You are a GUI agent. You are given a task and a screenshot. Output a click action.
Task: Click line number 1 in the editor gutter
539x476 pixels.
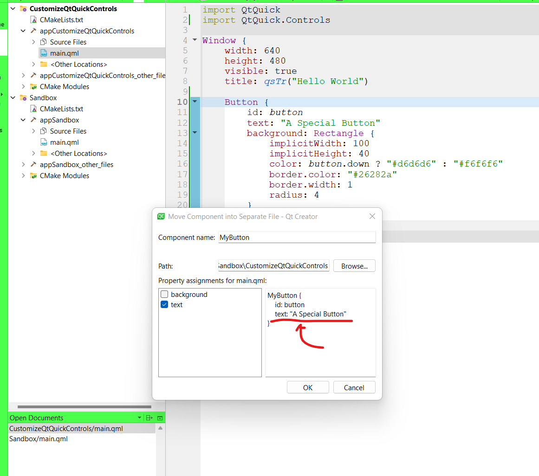[185, 10]
